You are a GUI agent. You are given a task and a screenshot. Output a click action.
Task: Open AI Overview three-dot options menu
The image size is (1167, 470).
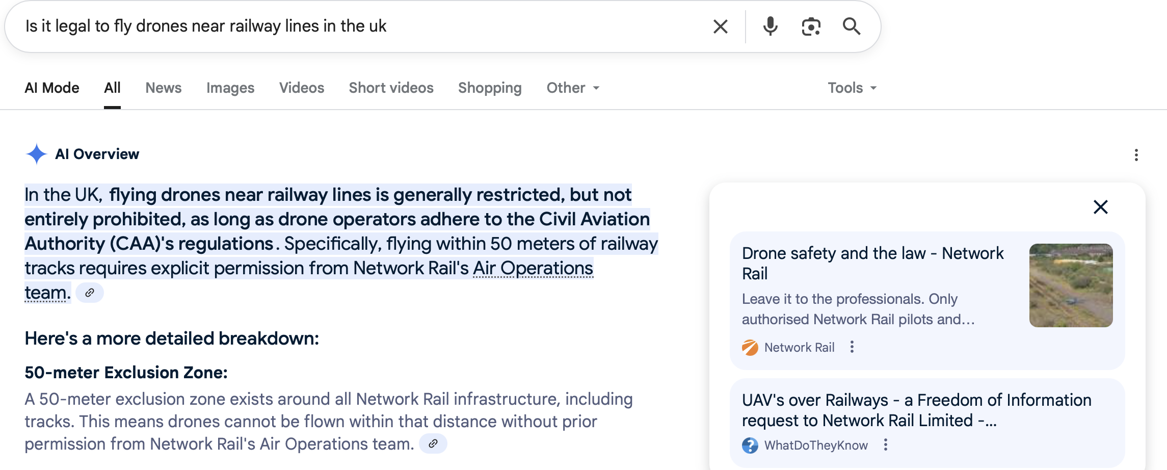[1136, 155]
